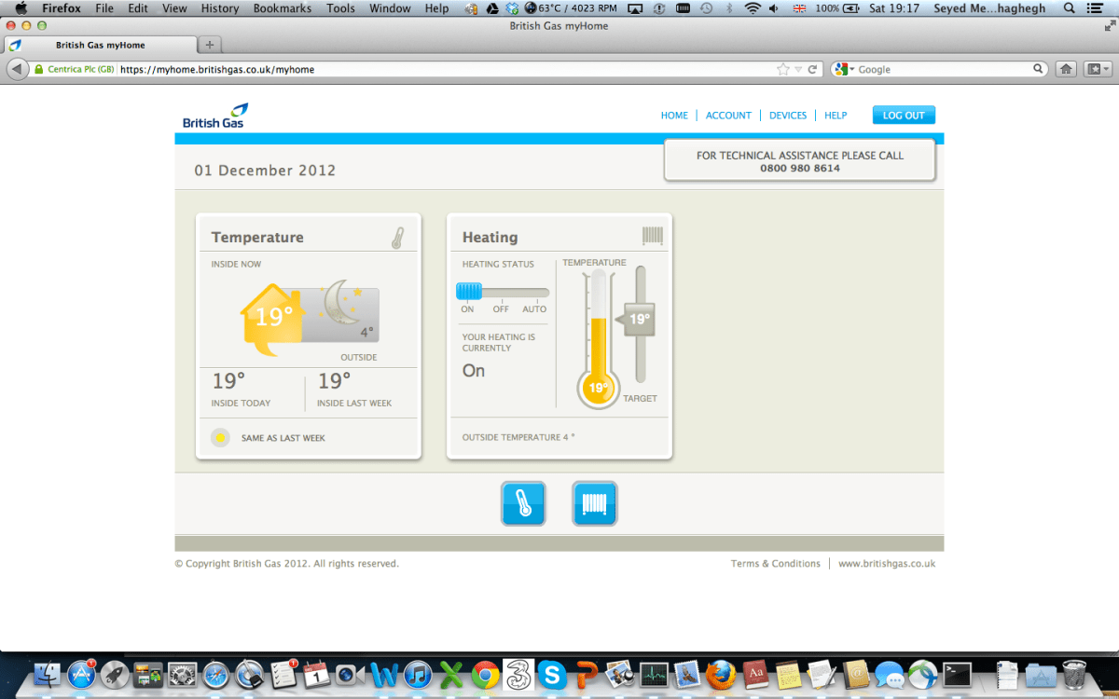Expand the URL history dropdown arrow
The width and height of the screenshot is (1119, 699).
[x=798, y=69]
